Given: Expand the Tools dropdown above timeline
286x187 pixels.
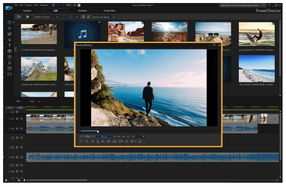Looking at the screenshot, I should (35, 101).
